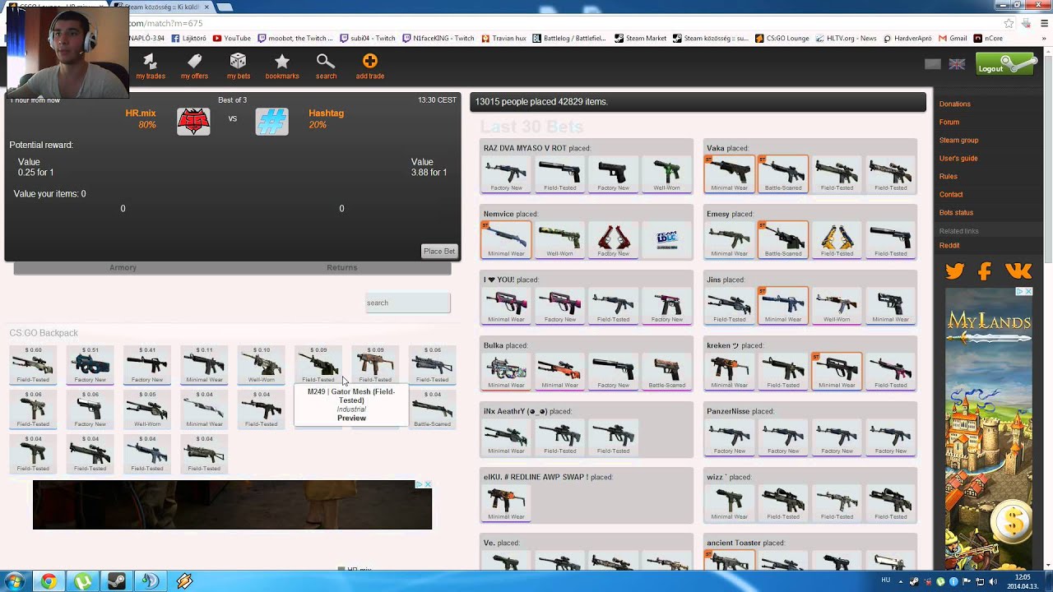Click the green Logout button

1004,64
